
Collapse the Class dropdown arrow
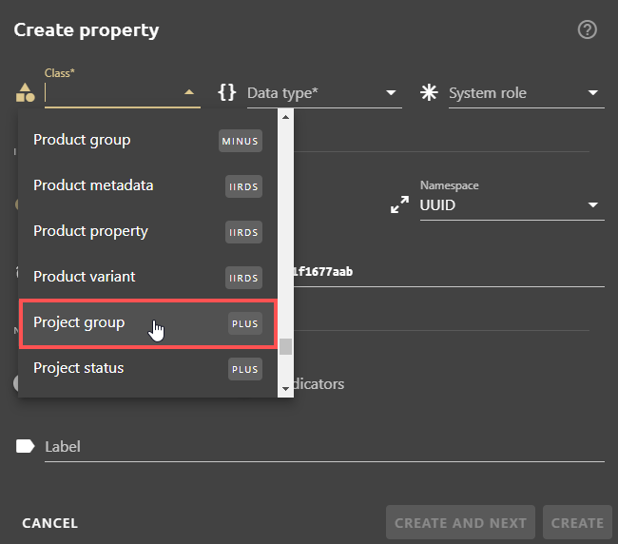pos(189,92)
